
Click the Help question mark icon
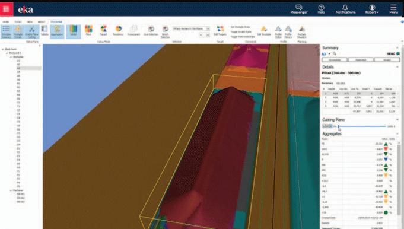click(321, 9)
